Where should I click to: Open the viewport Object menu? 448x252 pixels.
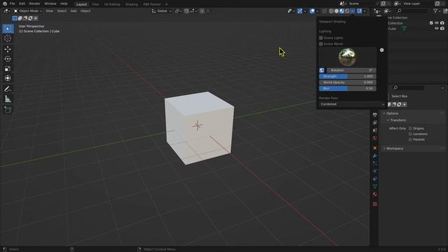click(85, 11)
